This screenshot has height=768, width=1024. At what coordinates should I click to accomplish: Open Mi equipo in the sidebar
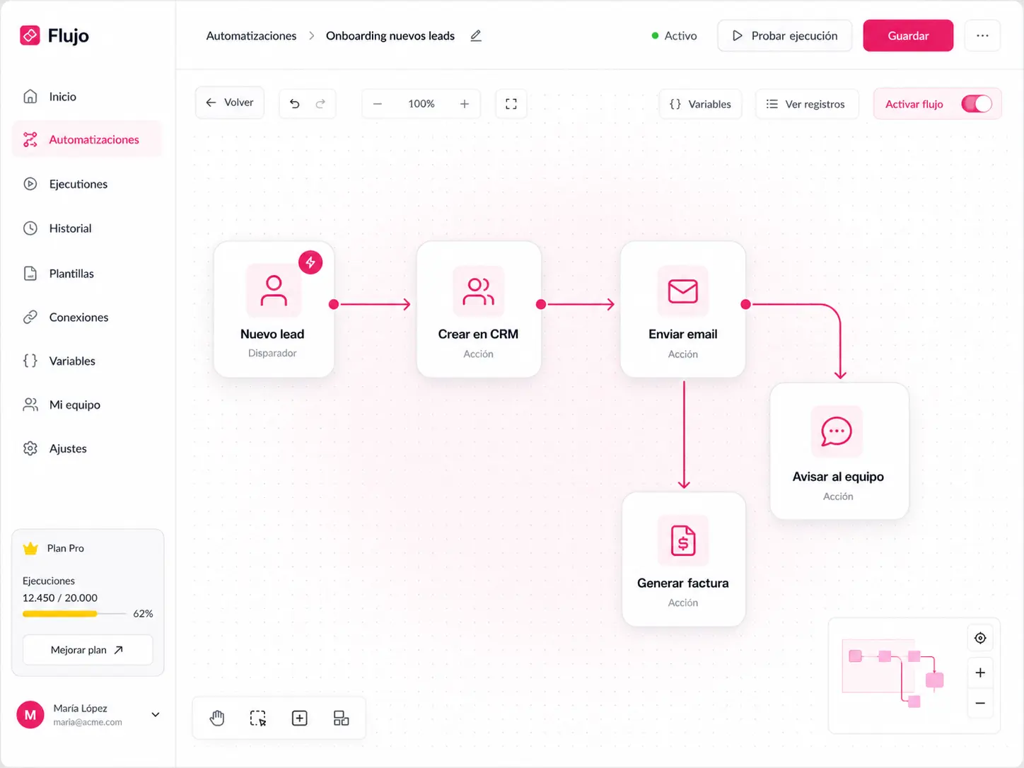coord(87,405)
